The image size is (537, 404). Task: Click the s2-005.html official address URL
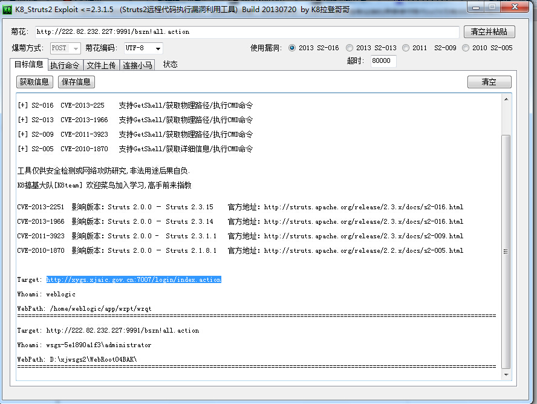(x=363, y=250)
